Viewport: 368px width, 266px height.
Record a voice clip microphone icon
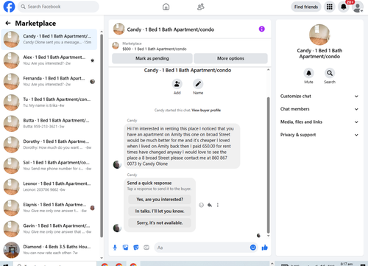[115, 248]
